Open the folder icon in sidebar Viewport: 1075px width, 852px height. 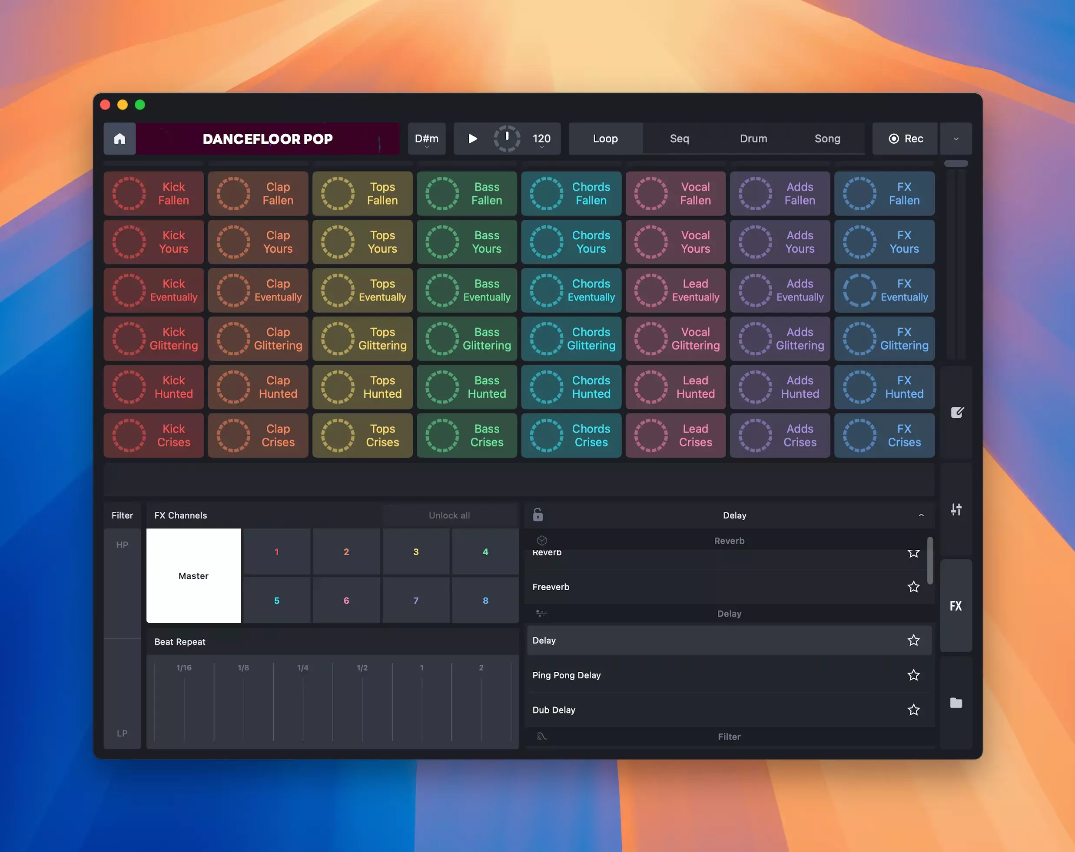coord(956,703)
